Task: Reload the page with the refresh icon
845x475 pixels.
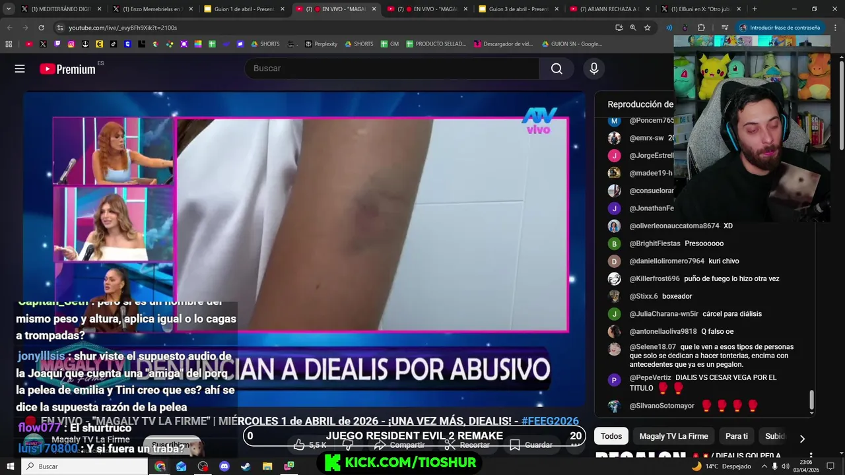Action: click(41, 28)
